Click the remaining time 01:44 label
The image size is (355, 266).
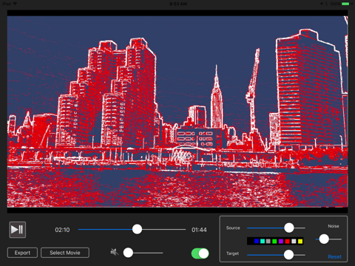click(199, 230)
